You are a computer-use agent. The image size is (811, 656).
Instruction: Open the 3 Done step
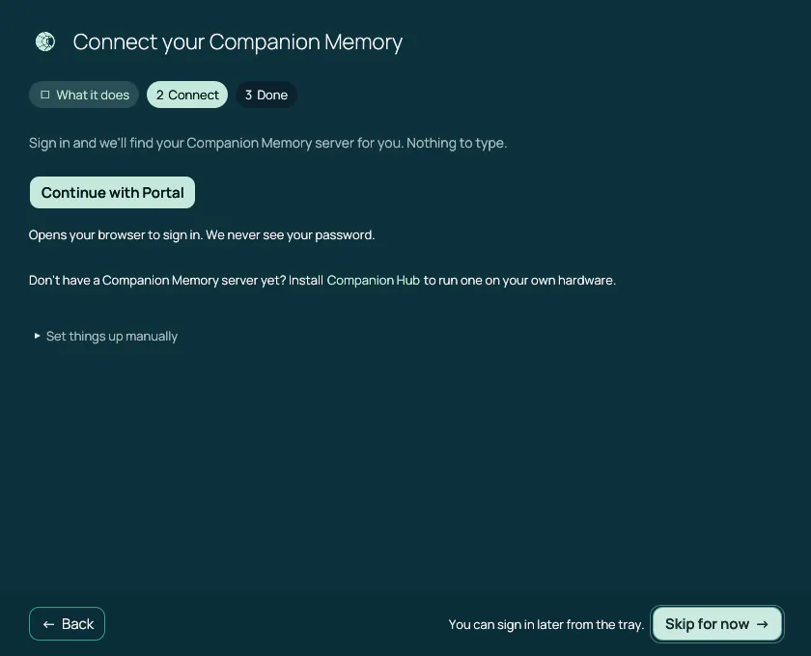(266, 96)
